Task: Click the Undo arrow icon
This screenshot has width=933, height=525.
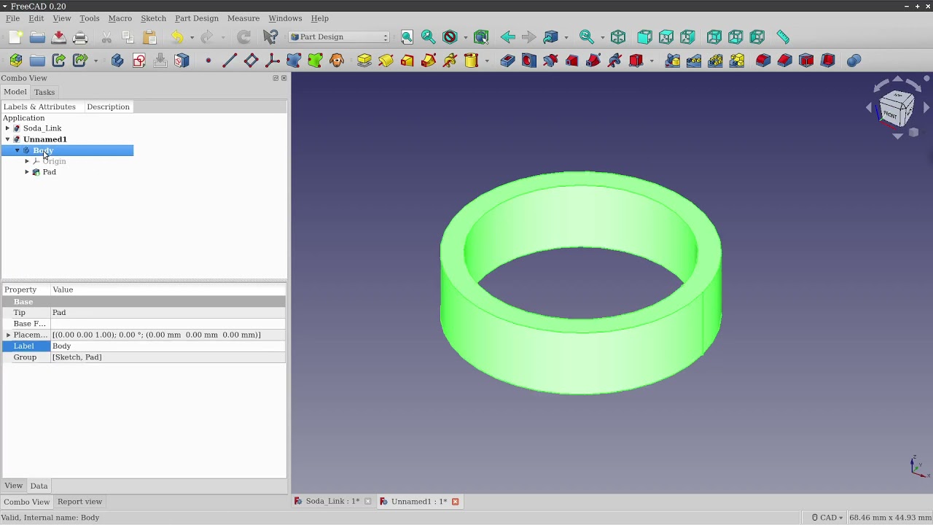Action: point(177,37)
